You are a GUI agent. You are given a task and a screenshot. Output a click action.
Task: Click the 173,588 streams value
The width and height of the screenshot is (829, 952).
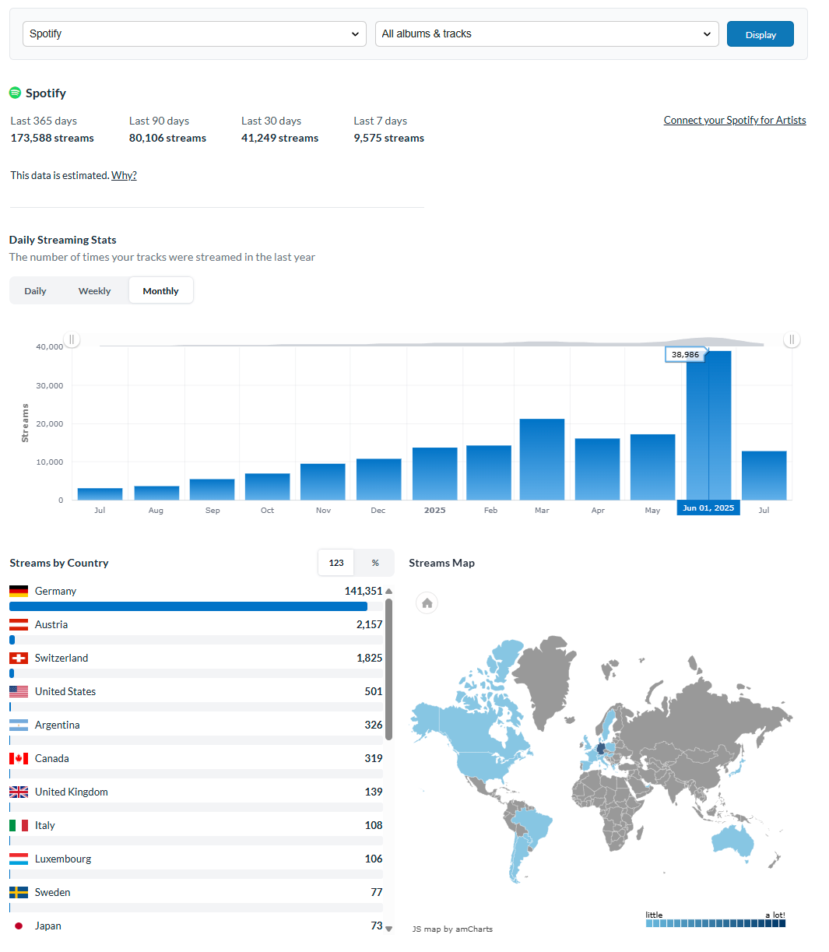pyautogui.click(x=52, y=138)
